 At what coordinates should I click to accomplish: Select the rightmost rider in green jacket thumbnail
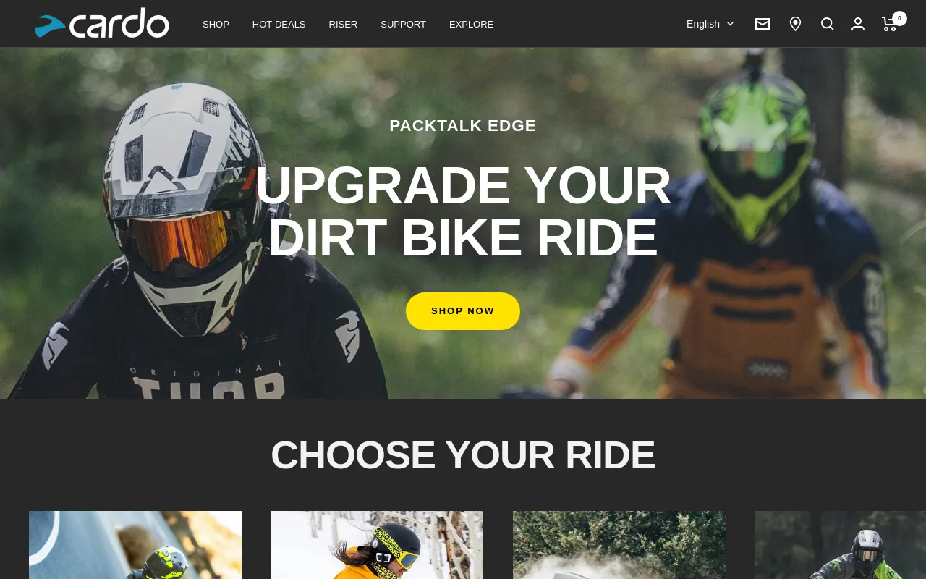pyautogui.click(x=840, y=545)
